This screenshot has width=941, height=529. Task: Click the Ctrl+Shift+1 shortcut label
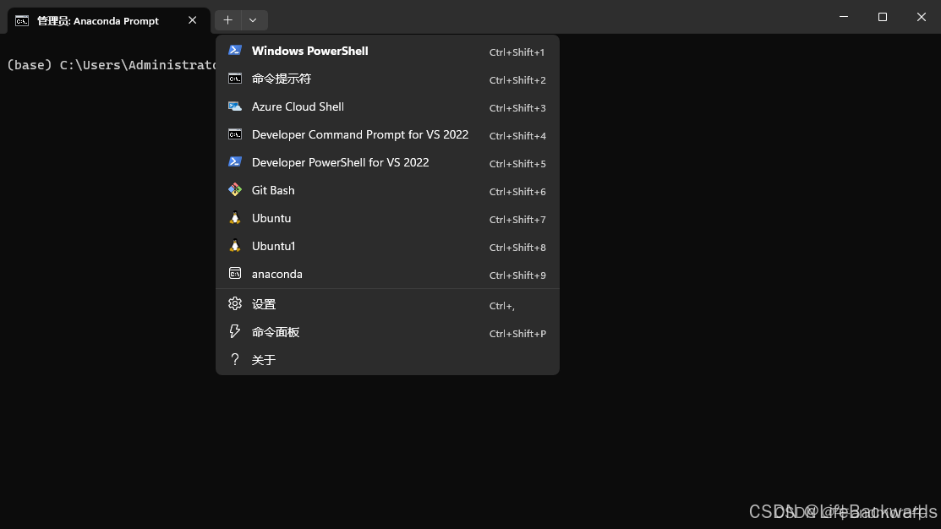[517, 52]
